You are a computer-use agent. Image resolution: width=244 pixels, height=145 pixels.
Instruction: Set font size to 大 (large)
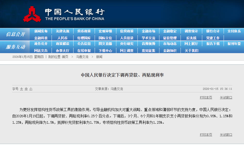(22, 89)
